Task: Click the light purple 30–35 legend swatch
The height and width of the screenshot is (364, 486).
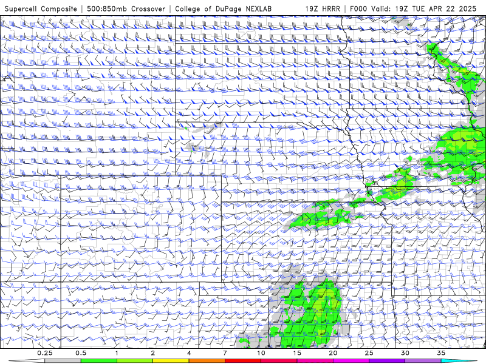Action: tap(423, 361)
